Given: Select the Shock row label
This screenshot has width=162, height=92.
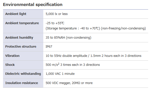Looking at the screenshot, I should [10, 65].
